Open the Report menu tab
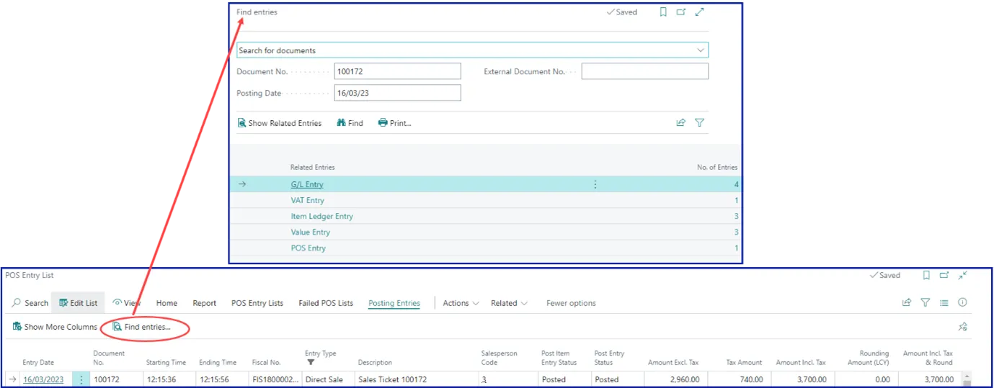This screenshot has height=388, width=994. pyautogui.click(x=204, y=303)
